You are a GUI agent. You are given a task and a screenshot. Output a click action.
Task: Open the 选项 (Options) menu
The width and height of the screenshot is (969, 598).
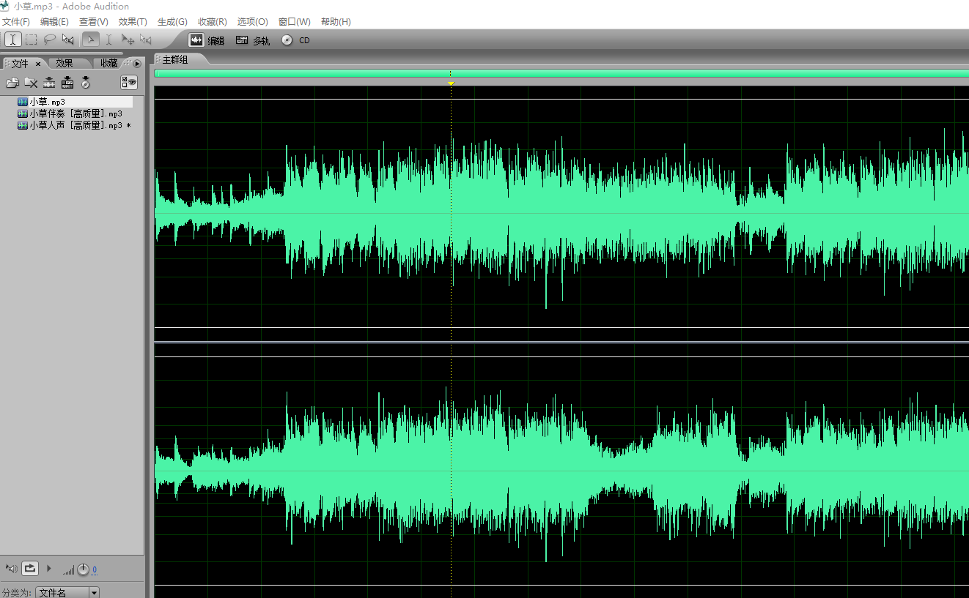coord(252,22)
